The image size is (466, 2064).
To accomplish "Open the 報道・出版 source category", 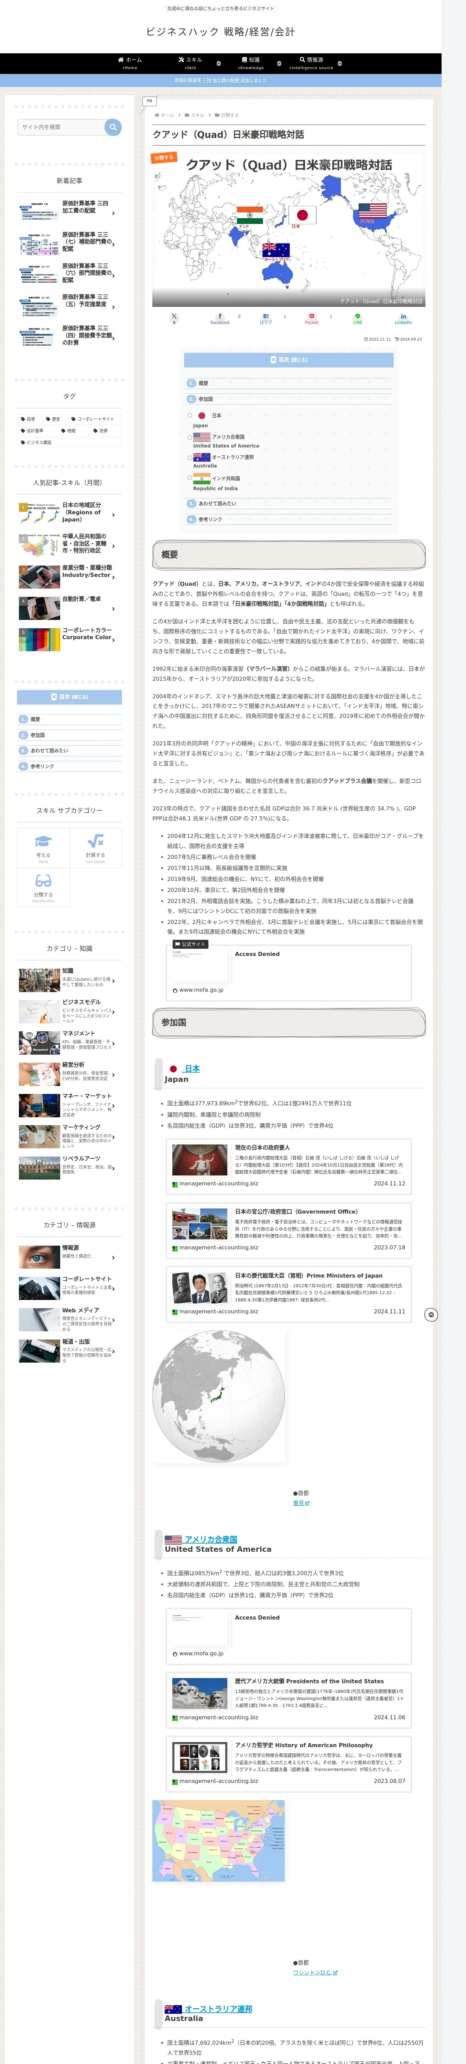I will click(70, 1351).
